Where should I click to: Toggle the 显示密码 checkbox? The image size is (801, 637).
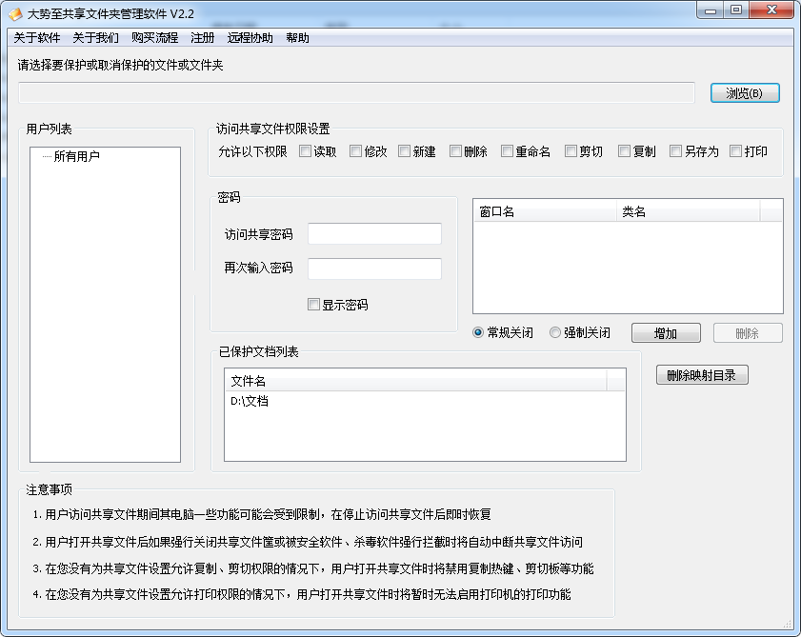click(x=313, y=305)
